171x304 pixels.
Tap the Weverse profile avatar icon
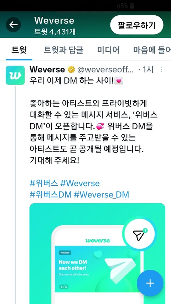tap(15, 75)
